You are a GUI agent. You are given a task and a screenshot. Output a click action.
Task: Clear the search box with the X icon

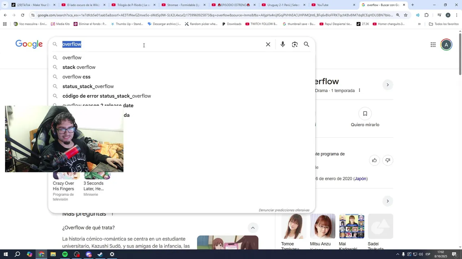[268, 44]
